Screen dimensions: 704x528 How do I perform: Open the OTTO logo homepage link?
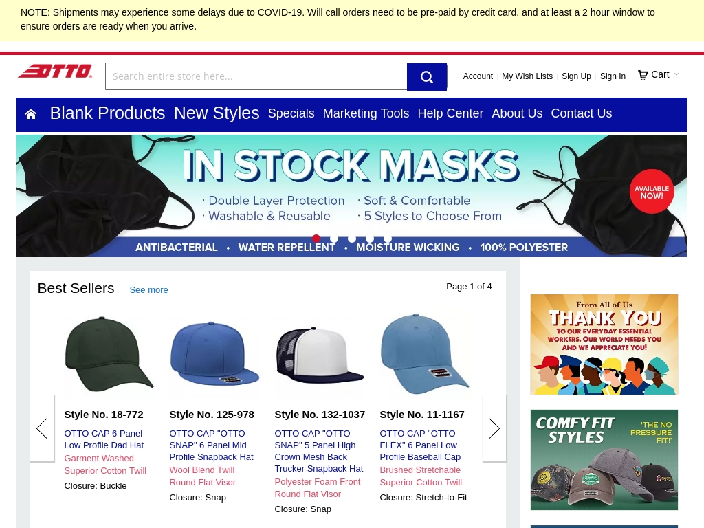(x=55, y=71)
